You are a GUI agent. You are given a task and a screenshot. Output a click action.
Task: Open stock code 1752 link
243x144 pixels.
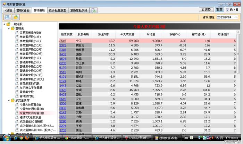click(63, 130)
